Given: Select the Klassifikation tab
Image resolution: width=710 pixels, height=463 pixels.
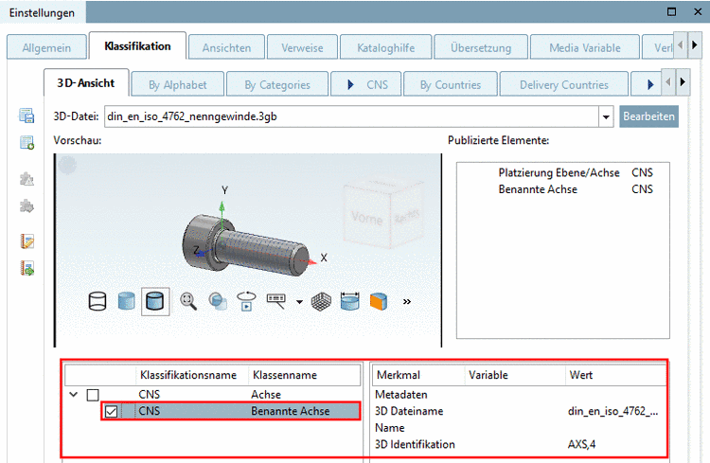Looking at the screenshot, I should coord(137,46).
